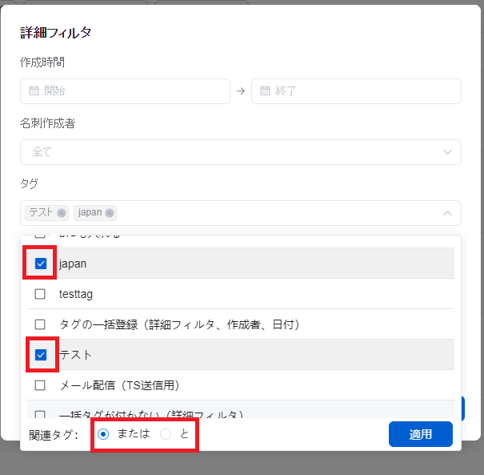Image resolution: width=484 pixels, height=475 pixels.
Task: Collapse the タグ dropdown chevron
Action: (x=447, y=213)
